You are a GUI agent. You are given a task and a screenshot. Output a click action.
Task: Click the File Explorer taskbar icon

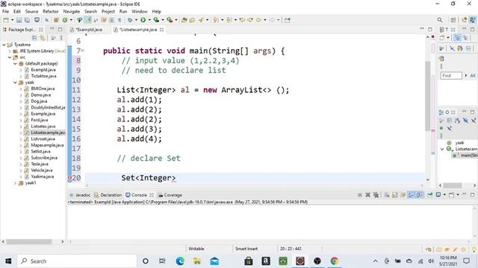(197, 261)
